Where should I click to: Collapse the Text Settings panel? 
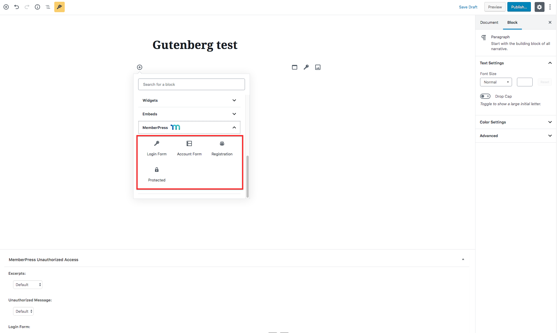point(516,63)
